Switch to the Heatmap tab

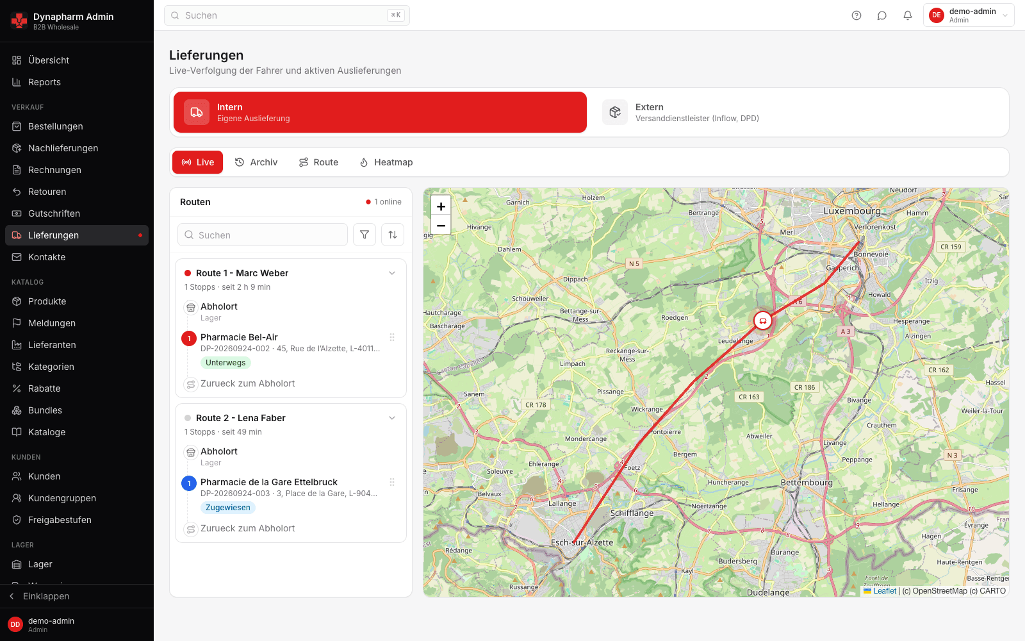tap(386, 162)
